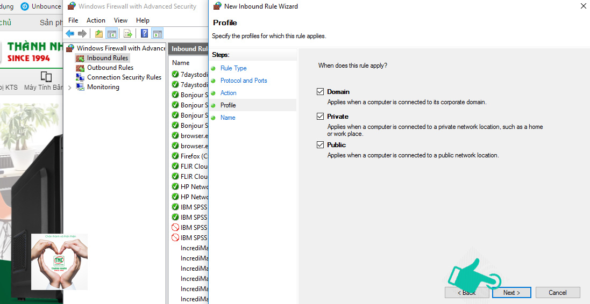The image size is (590, 304).
Task: Click the Export List toolbar icon
Action: [x=128, y=33]
